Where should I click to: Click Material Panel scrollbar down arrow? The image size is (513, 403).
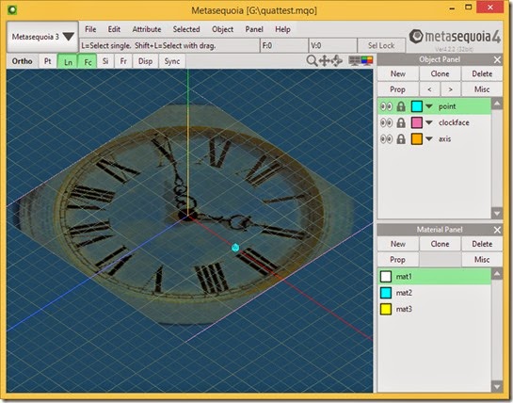pos(497,386)
